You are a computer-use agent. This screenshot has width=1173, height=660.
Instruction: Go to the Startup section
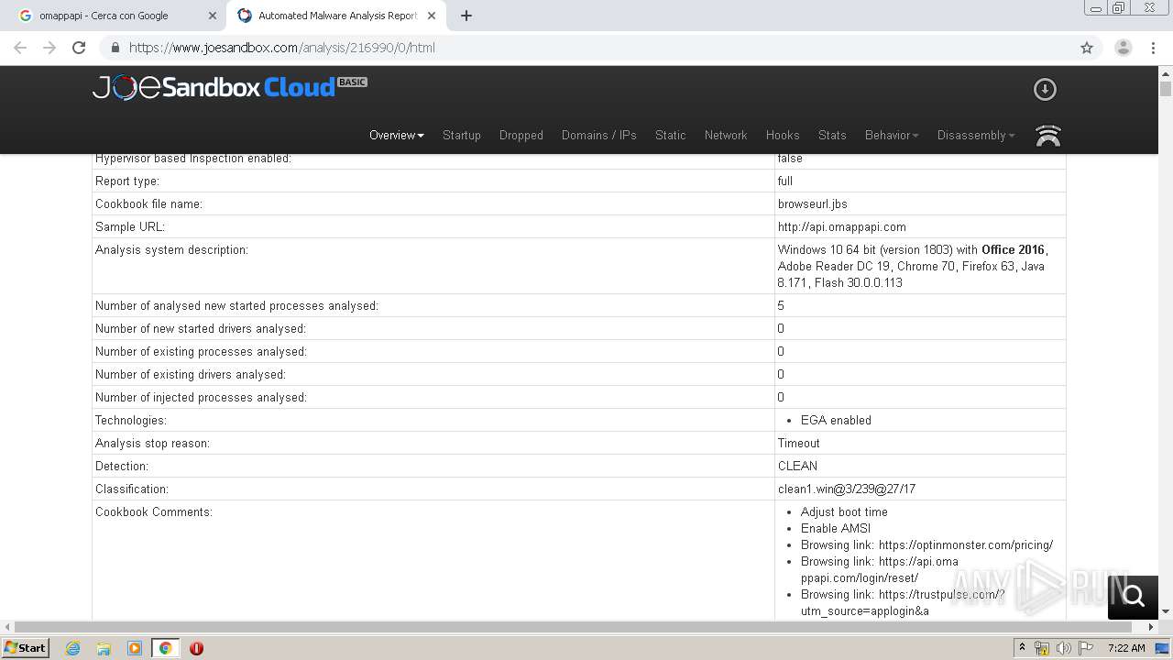[x=462, y=135]
